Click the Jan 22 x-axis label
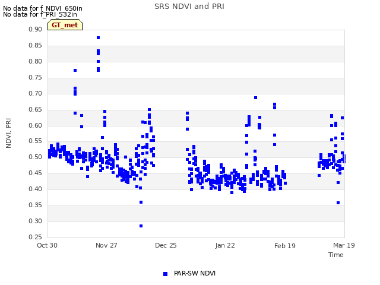This screenshot has width=380, height=285. (x=225, y=245)
